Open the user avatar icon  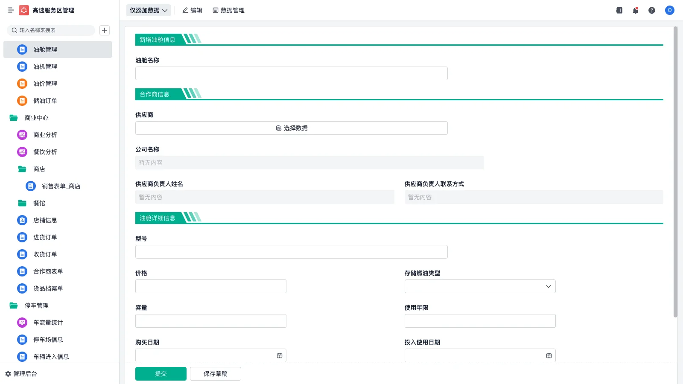tap(669, 10)
